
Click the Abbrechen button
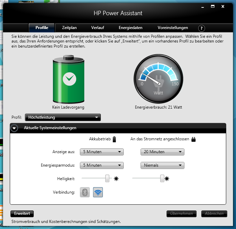point(214,213)
